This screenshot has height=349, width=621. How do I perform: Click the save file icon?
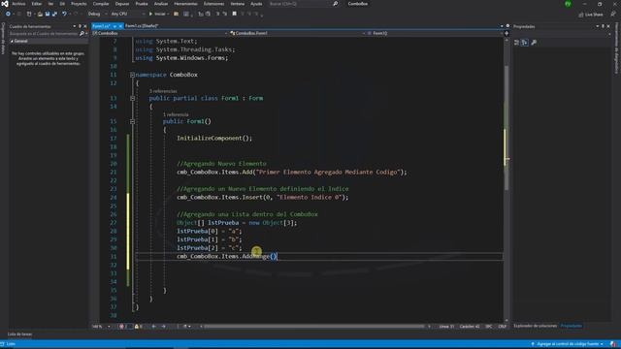48,15
